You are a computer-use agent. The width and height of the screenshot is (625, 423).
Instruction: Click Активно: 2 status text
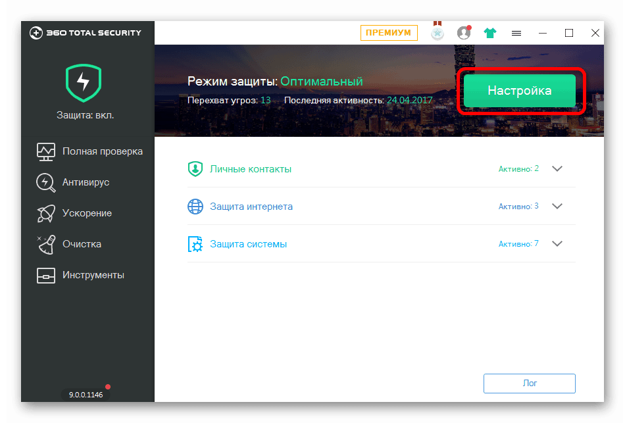(x=518, y=169)
